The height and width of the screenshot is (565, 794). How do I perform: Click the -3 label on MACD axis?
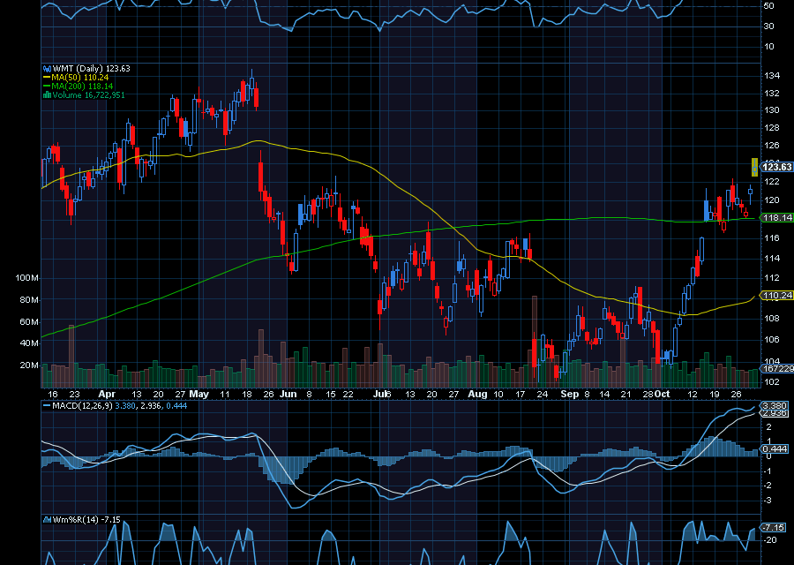[x=768, y=501]
